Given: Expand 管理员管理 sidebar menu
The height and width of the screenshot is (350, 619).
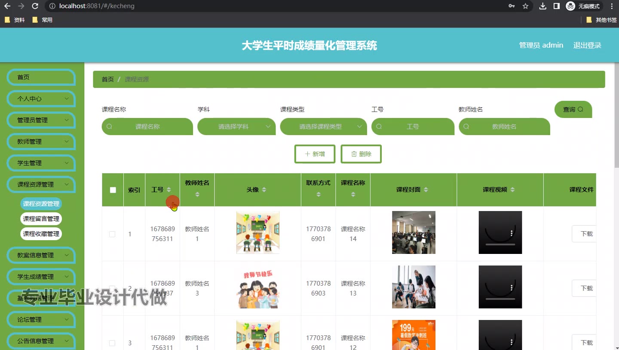Looking at the screenshot, I should 41,120.
